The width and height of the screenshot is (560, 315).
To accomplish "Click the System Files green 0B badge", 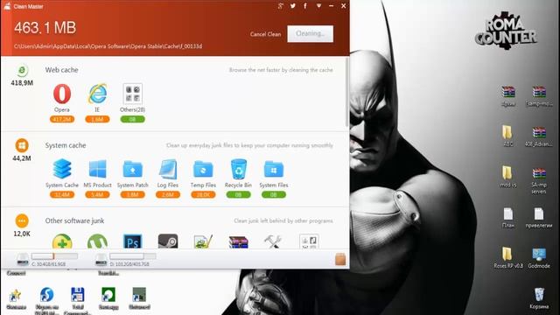I will [274, 194].
